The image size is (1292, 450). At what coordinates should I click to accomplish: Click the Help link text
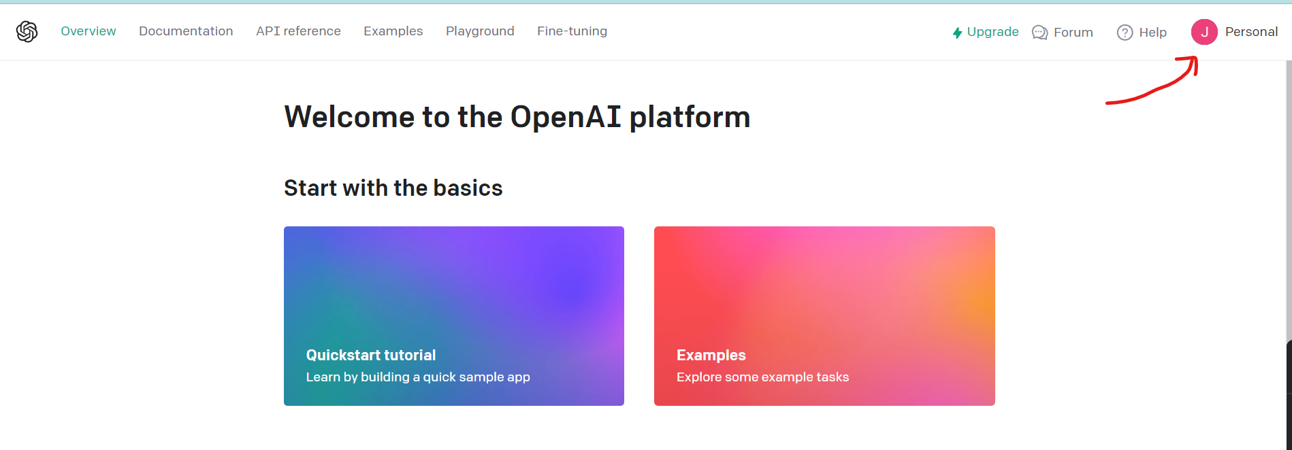[x=1152, y=33]
